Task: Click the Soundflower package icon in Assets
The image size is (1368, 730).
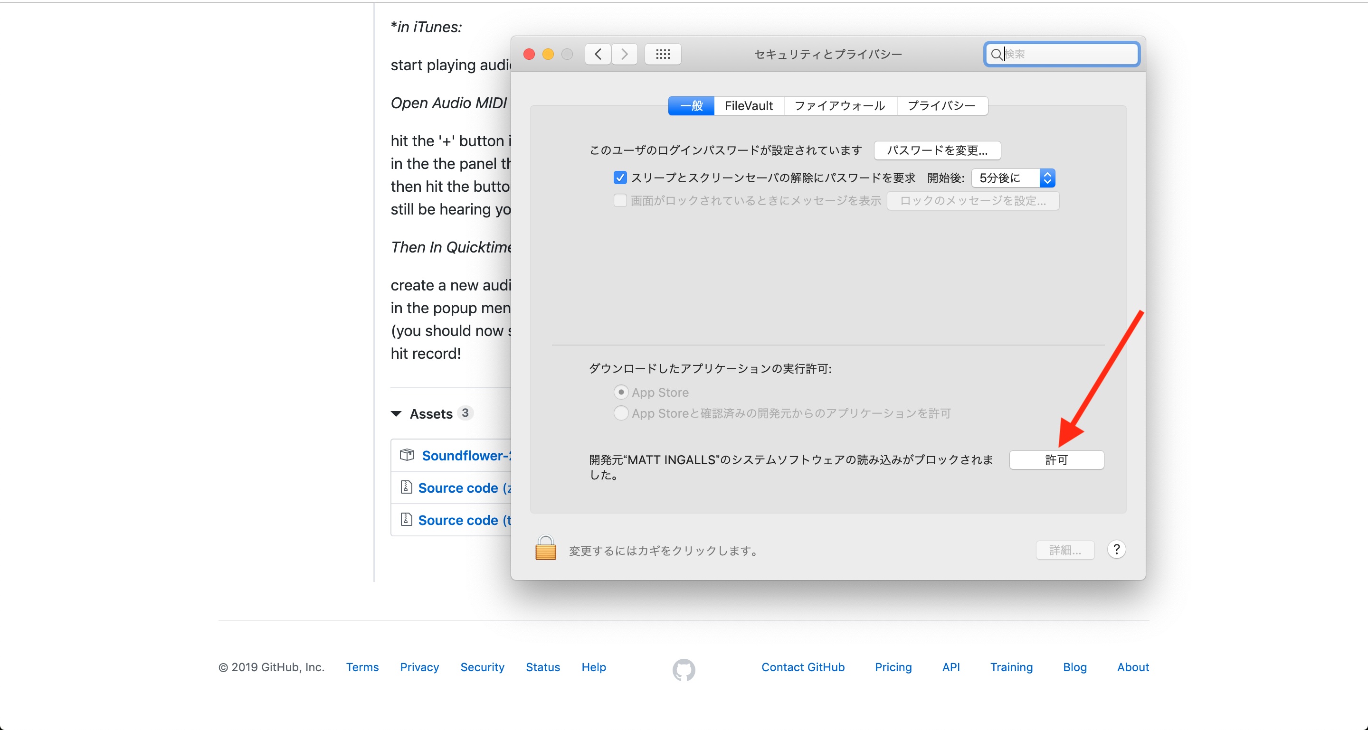Action: pyautogui.click(x=407, y=455)
